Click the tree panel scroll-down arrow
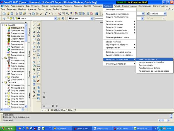Viewport: 174px width, 131px height. (26, 106)
